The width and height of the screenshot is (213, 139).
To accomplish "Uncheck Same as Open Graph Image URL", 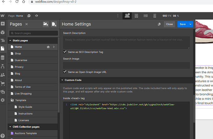I will pyautogui.click(x=65, y=72).
